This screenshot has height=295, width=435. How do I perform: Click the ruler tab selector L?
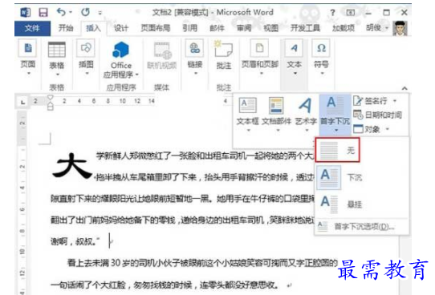click(23, 102)
